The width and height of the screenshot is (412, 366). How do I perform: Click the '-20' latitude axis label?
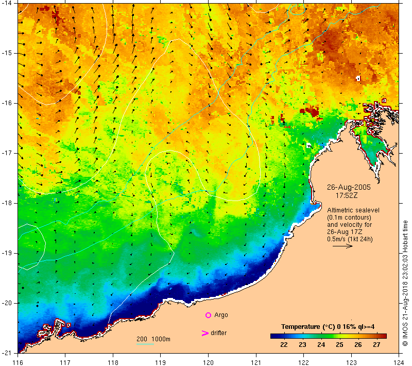point(7,303)
